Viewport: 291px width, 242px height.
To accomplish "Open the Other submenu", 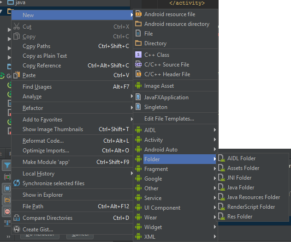I will [176, 188].
